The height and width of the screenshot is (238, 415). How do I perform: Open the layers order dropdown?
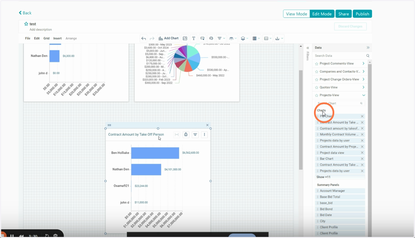(x=244, y=38)
